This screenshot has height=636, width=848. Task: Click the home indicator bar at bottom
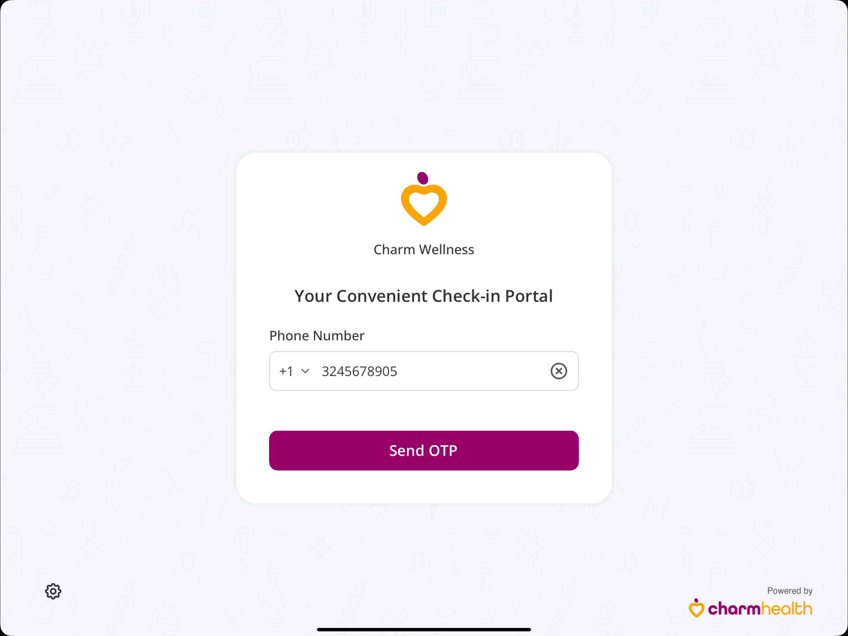[424, 630]
